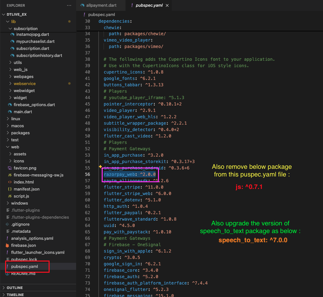The width and height of the screenshot is (323, 297).
Task: Click the video_player: ^2.9.1 line
Action: (x=130, y=110)
